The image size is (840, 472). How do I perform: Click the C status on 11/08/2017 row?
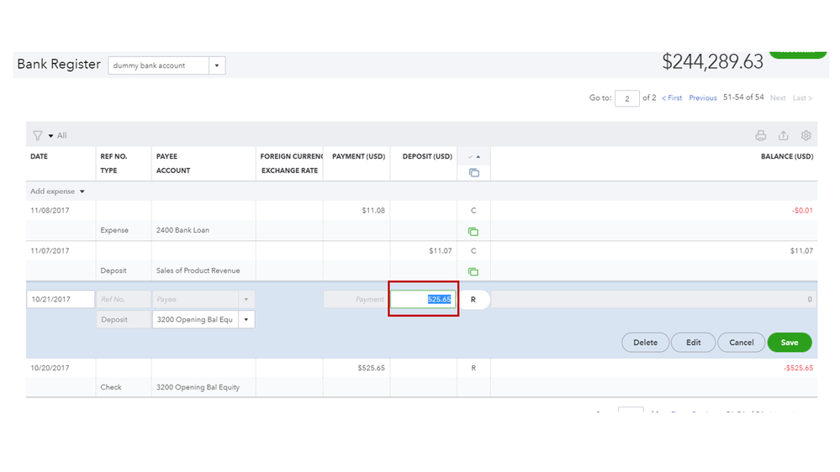click(x=473, y=210)
